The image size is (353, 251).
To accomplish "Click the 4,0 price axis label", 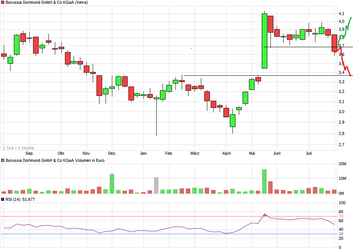I will [x=341, y=22].
